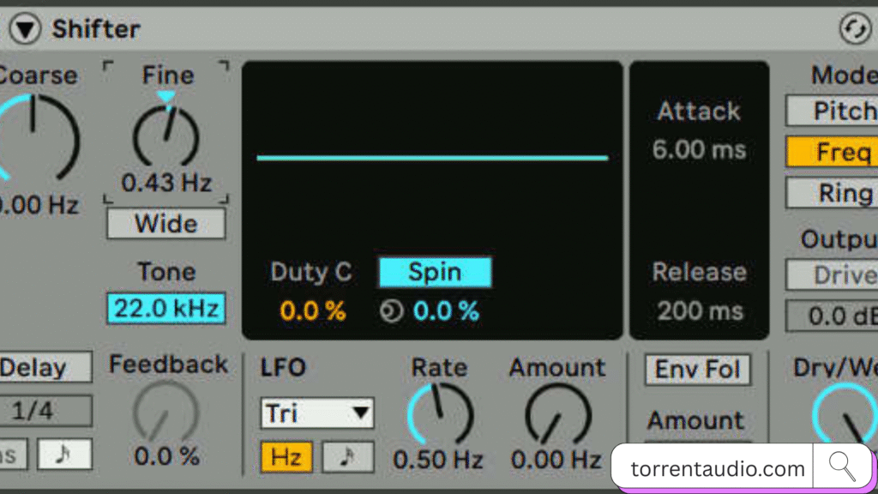Screen dimensions: 878x494
Task: Click the hot-swap preset icon
Action: point(854,29)
